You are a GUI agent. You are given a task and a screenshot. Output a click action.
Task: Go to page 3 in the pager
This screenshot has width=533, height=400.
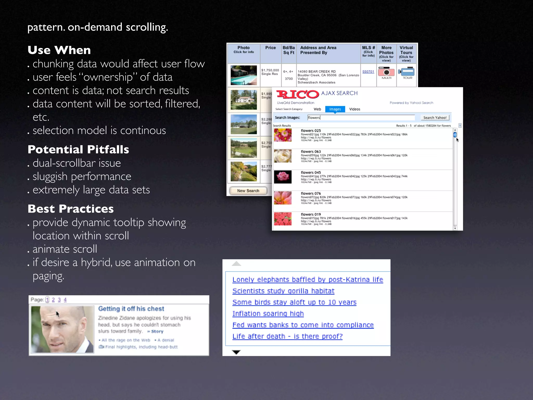click(59, 300)
